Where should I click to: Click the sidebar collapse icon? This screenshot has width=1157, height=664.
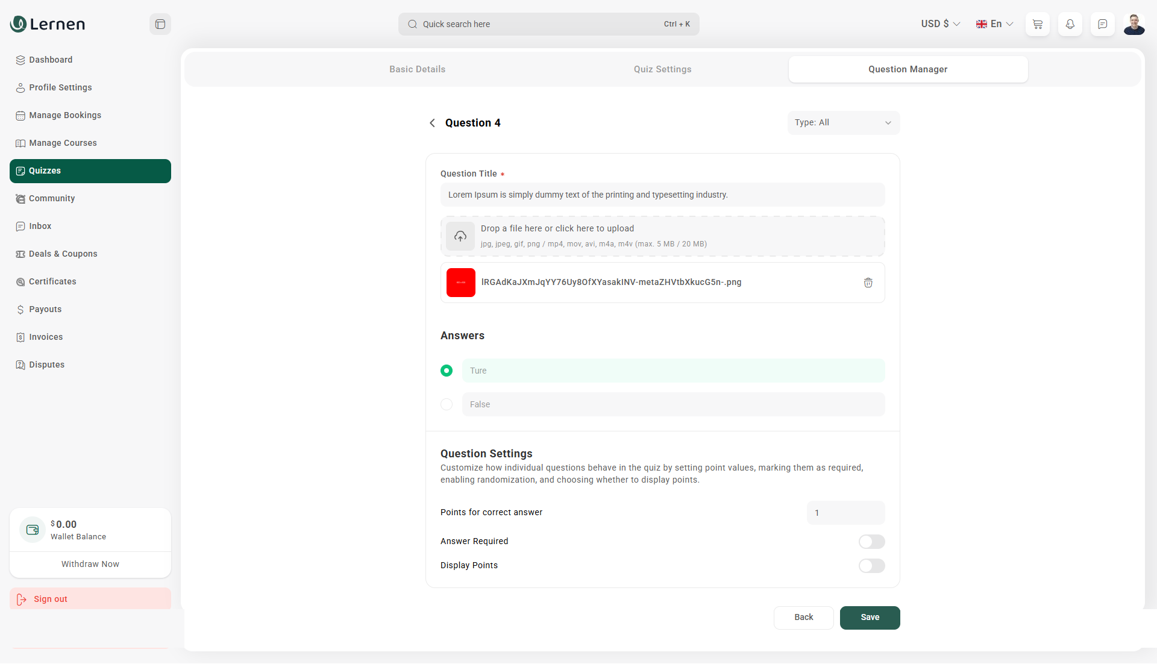click(x=160, y=24)
